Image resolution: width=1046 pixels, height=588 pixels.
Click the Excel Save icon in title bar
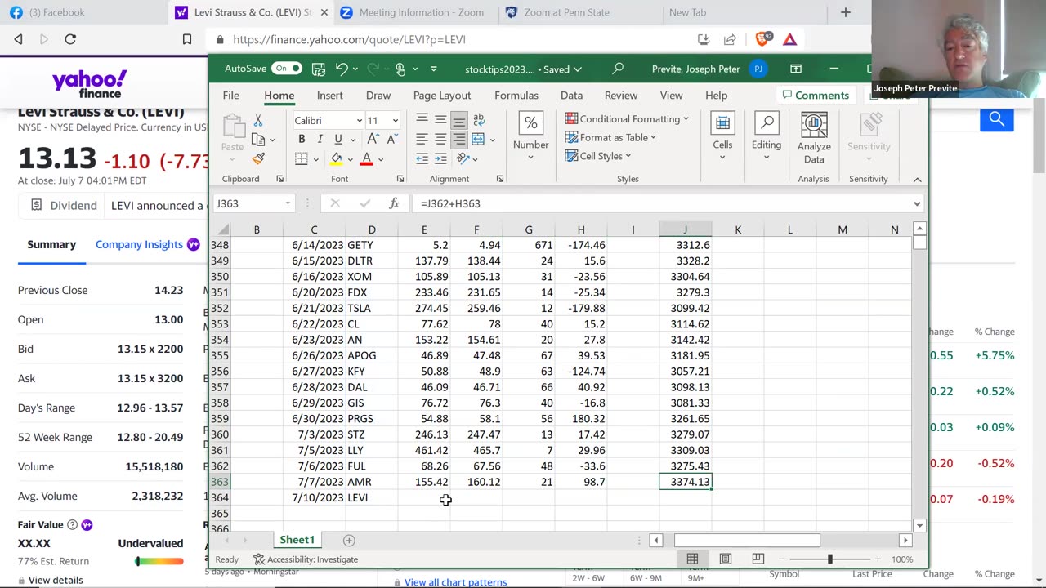[319, 69]
